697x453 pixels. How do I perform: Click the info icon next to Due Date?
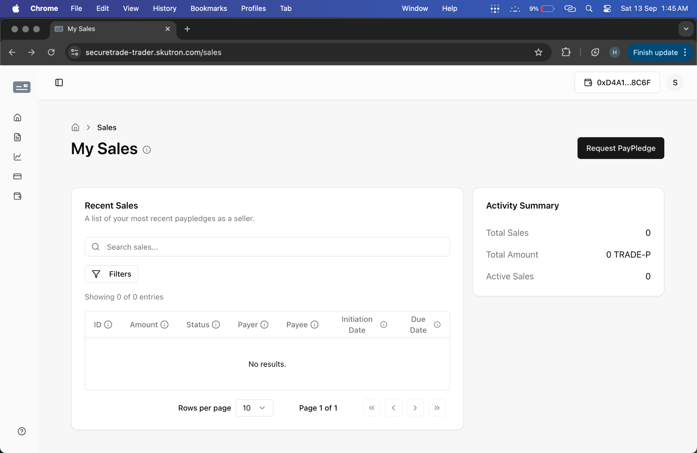coord(437,325)
